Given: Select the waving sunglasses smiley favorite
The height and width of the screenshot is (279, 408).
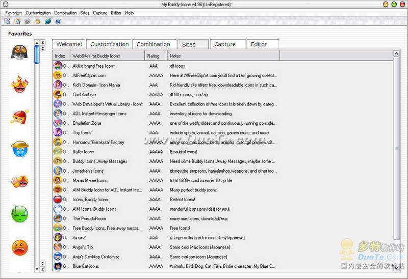Looking at the screenshot, I should click(19, 181).
